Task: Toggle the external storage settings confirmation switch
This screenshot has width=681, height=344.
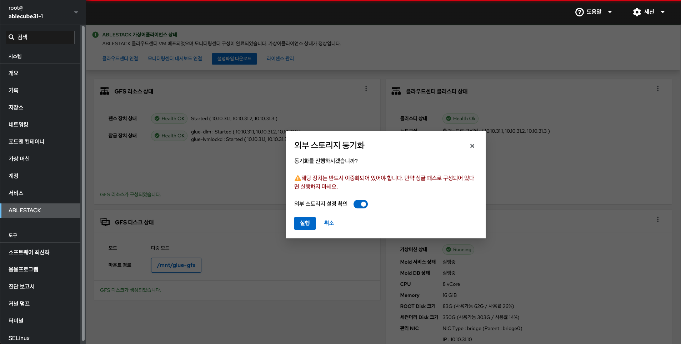Action: coord(360,204)
